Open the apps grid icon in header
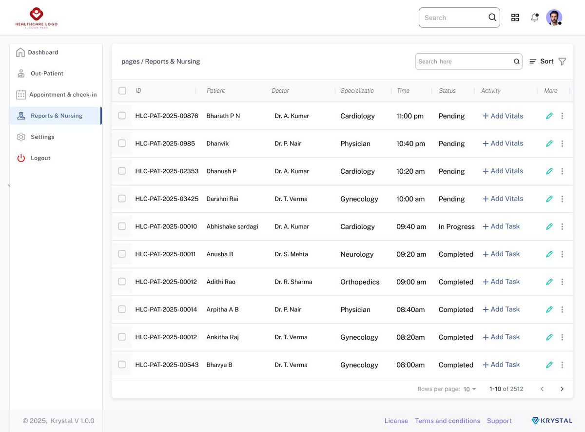585x432 pixels. click(515, 18)
